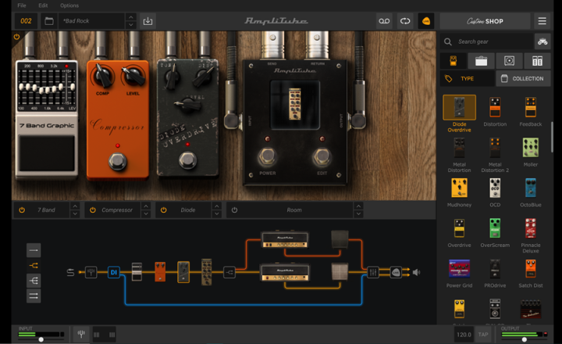Click the up arrow of the Compressor slot
The image size is (562, 344).
pos(145,206)
